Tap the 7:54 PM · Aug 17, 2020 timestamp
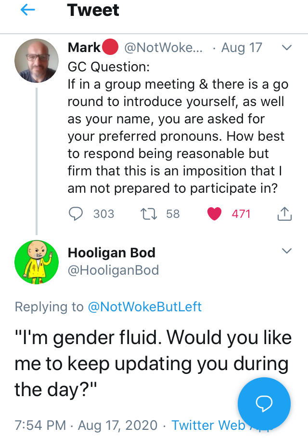 tap(87, 425)
